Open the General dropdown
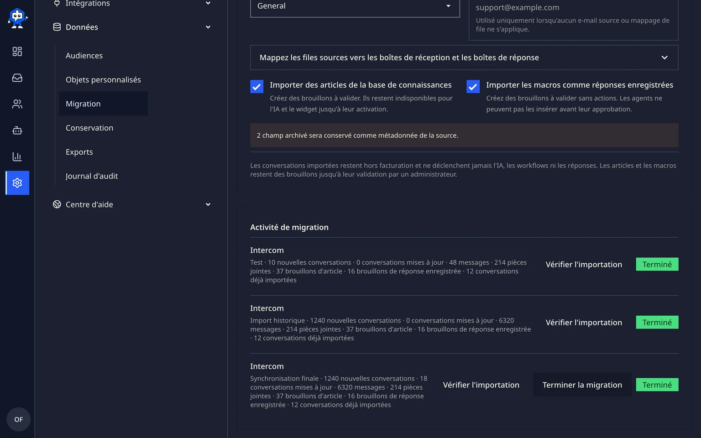 pyautogui.click(x=355, y=6)
